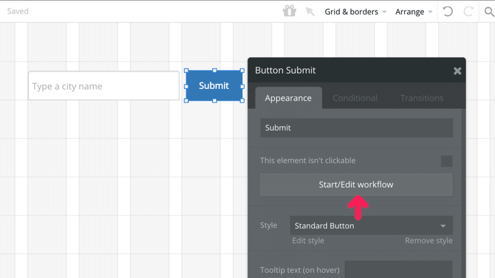Click the "Type a city name" input
Viewport: 495px width, 278px height.
click(x=103, y=86)
